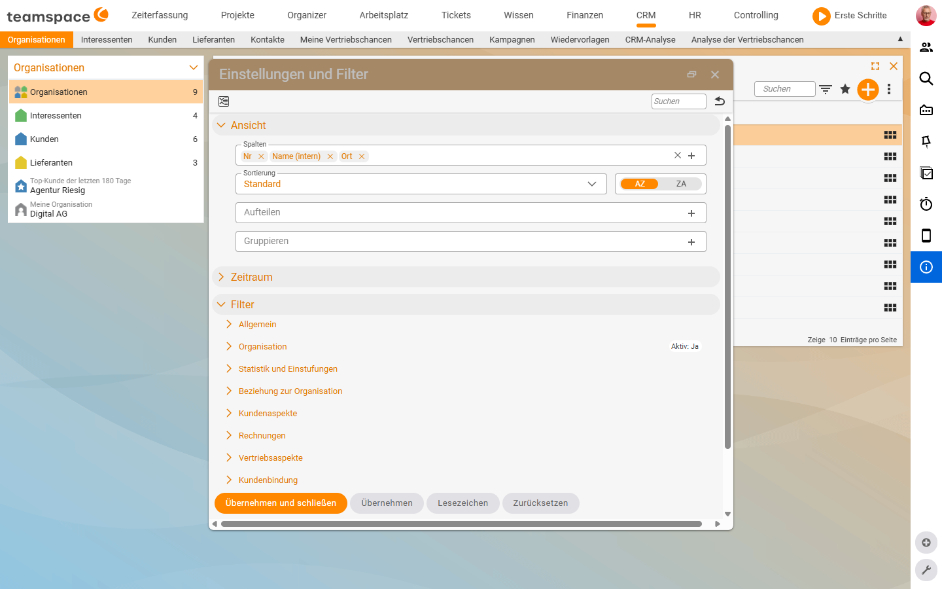Click the dialog vertical scrollbar
This screenshot has height=589, width=942.
[x=727, y=287]
